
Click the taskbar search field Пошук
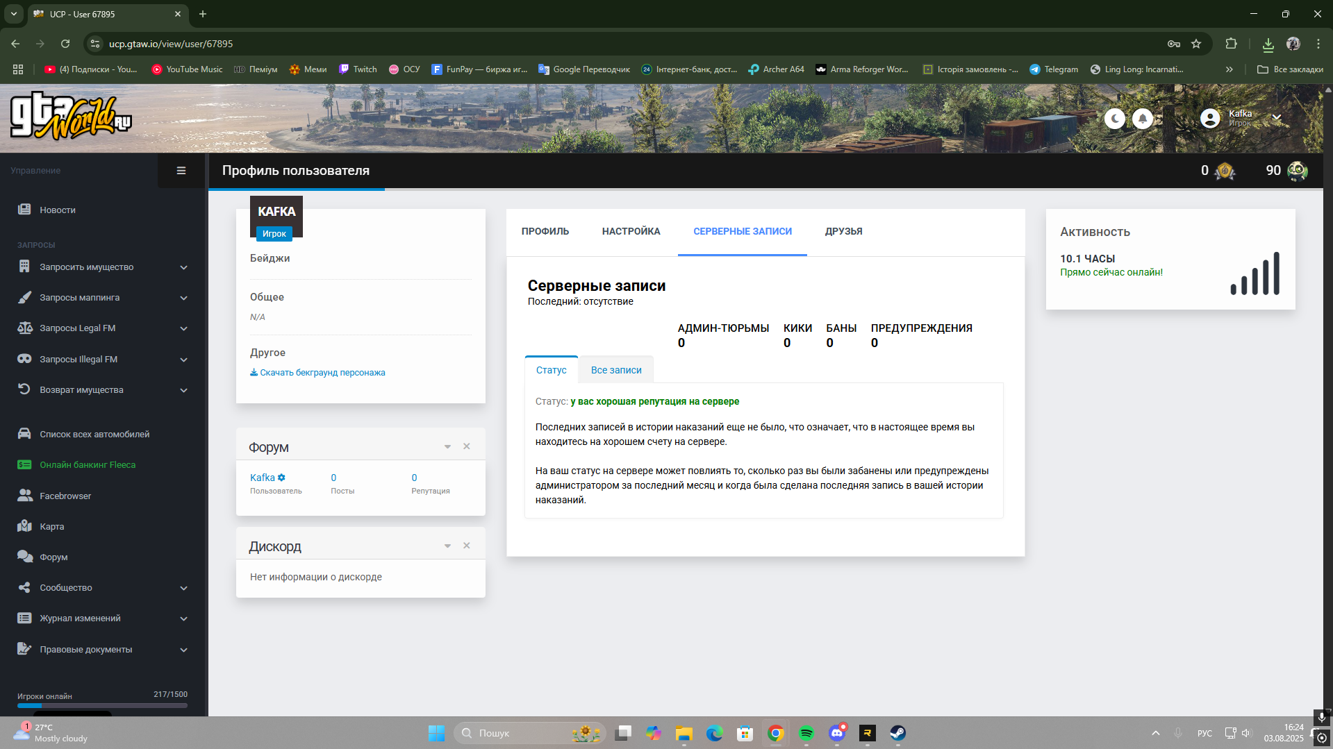pos(530,733)
